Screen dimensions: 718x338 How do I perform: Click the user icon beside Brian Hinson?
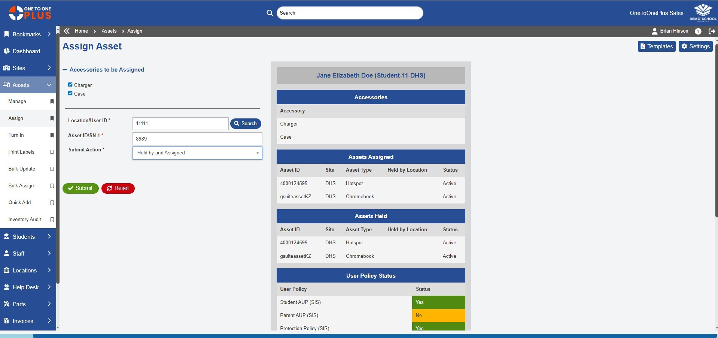[655, 31]
